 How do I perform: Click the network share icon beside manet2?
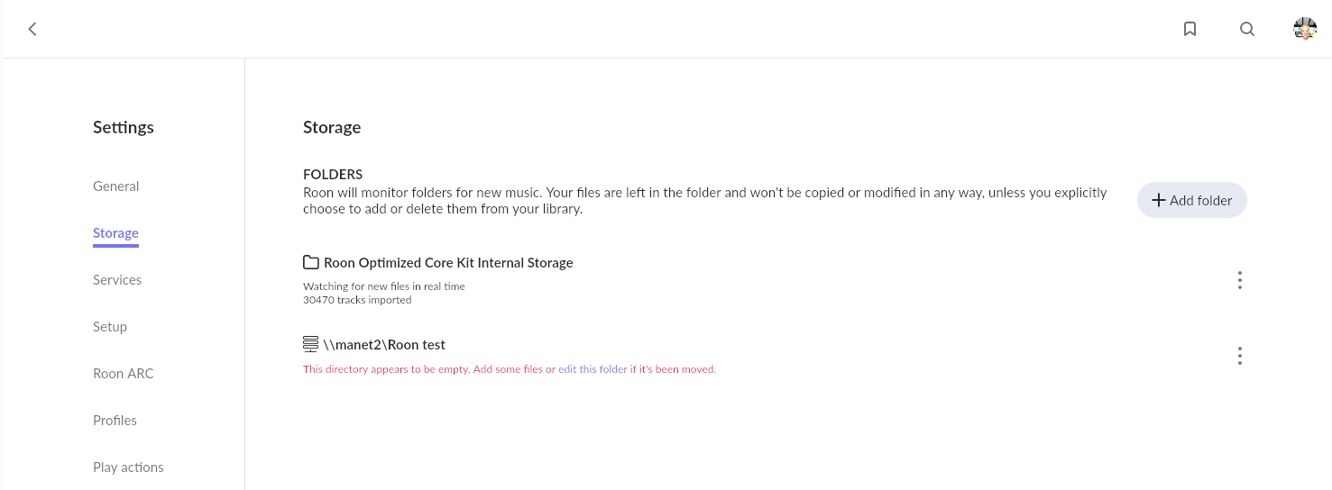pos(311,344)
